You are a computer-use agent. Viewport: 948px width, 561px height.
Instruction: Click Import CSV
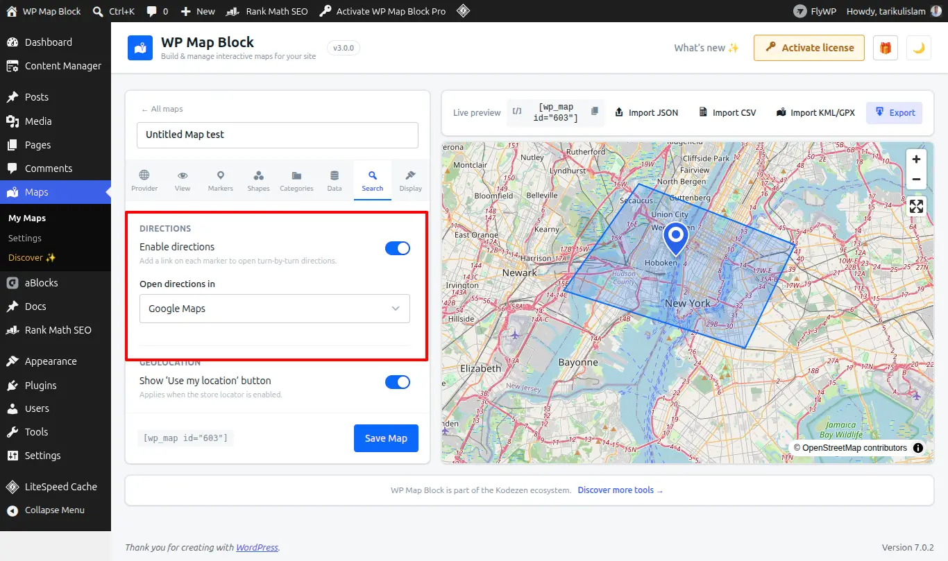tap(727, 112)
